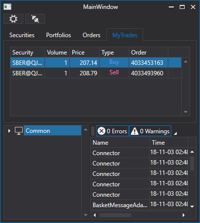Image resolution: width=200 pixels, height=223 pixels.
Task: Click the application icon in title bar
Action: click(x=7, y=7)
